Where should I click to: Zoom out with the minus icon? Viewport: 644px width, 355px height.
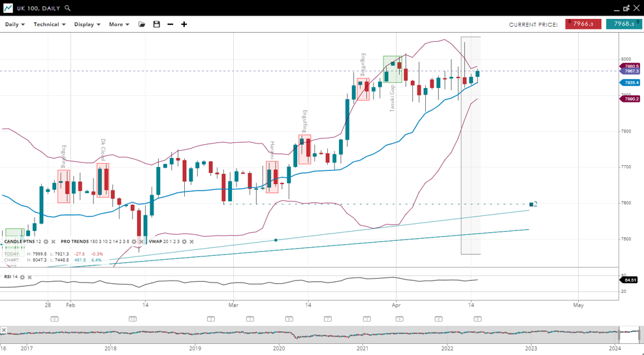tap(170, 24)
